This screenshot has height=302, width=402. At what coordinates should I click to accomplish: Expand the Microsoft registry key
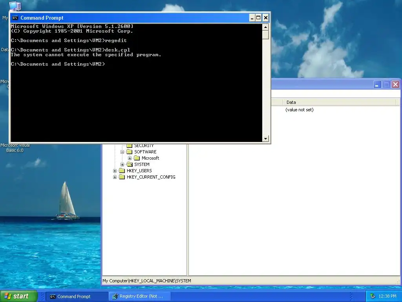coord(130,158)
